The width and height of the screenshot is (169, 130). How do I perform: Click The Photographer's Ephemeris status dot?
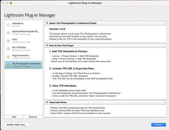8,65
